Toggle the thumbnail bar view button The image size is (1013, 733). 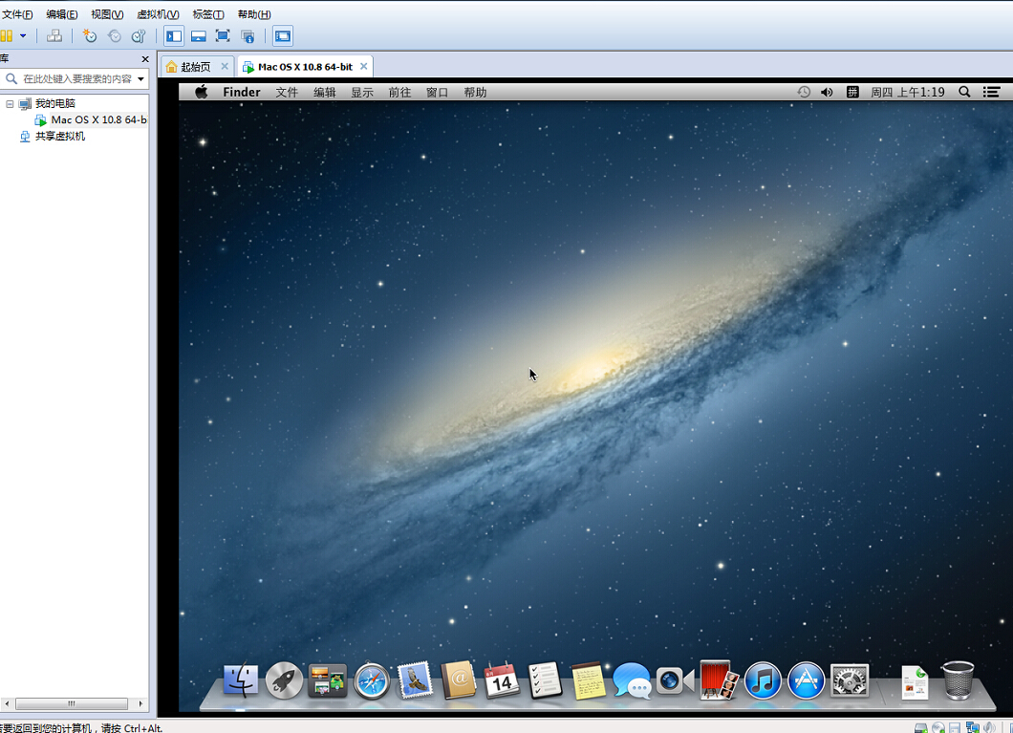pos(199,36)
